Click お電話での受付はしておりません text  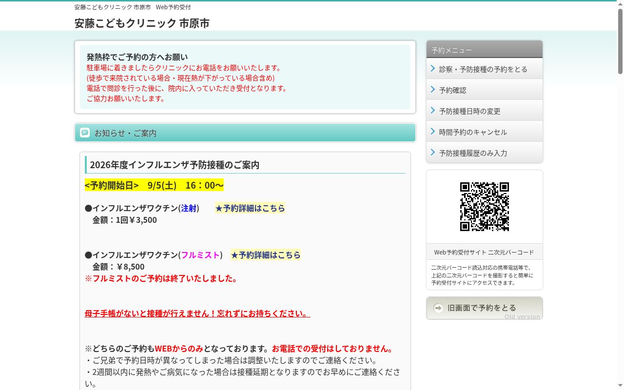(x=332, y=349)
